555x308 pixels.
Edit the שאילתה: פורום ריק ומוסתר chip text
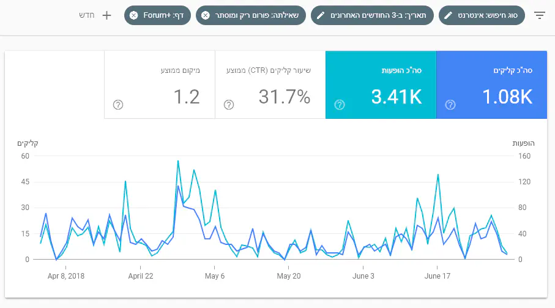(x=255, y=15)
